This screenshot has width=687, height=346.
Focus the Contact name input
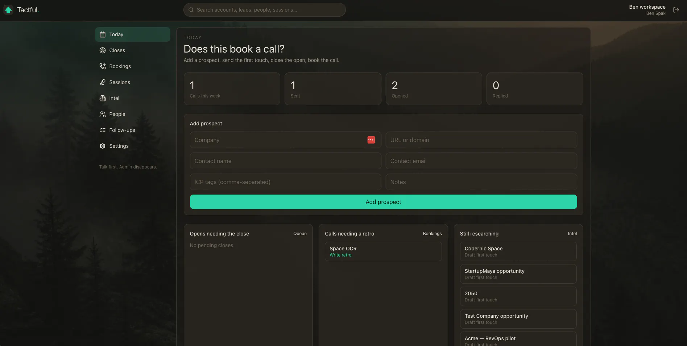[x=286, y=161]
